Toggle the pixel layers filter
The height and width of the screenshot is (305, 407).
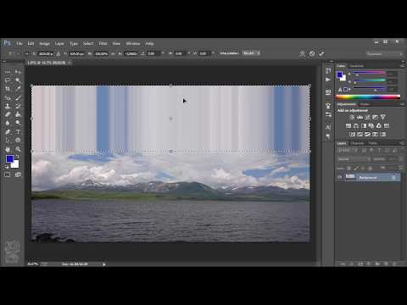(x=364, y=151)
